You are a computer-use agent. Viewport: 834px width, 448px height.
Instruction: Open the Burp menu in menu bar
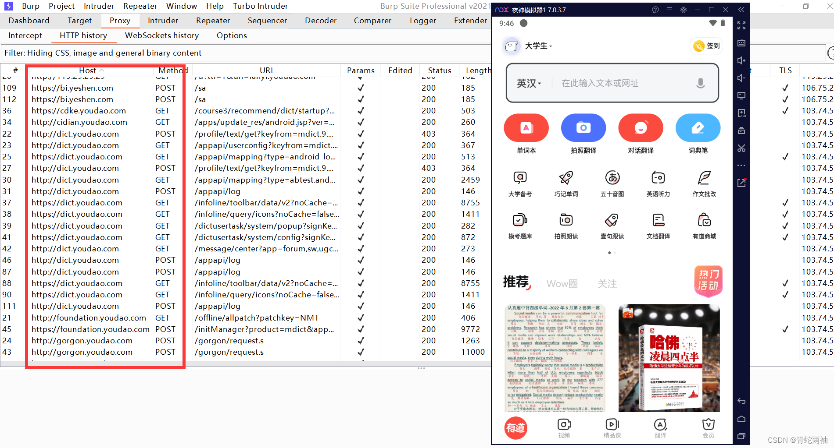tap(30, 6)
